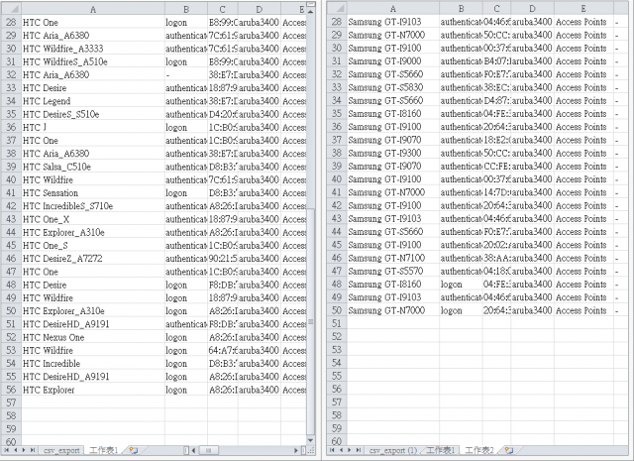The image size is (634, 461).
Task: Go to previous sheet arrow in right window
Action: click(341, 450)
